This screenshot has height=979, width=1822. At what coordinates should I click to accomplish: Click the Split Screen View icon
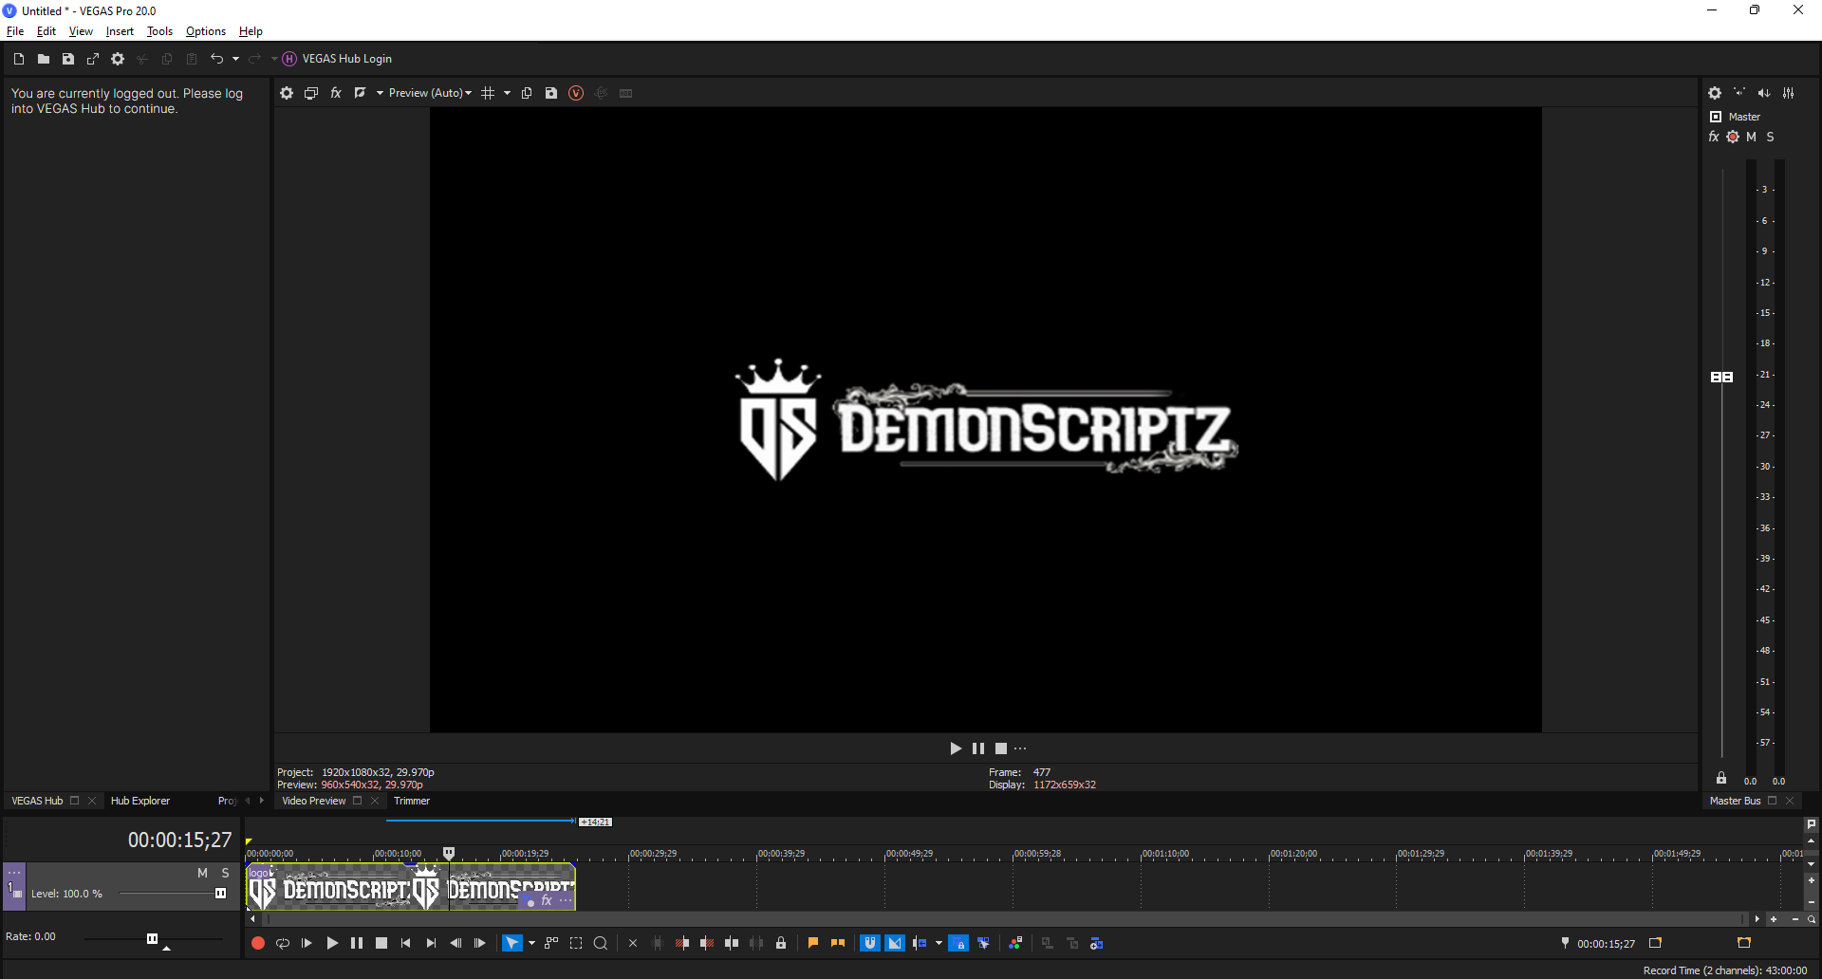361,93
